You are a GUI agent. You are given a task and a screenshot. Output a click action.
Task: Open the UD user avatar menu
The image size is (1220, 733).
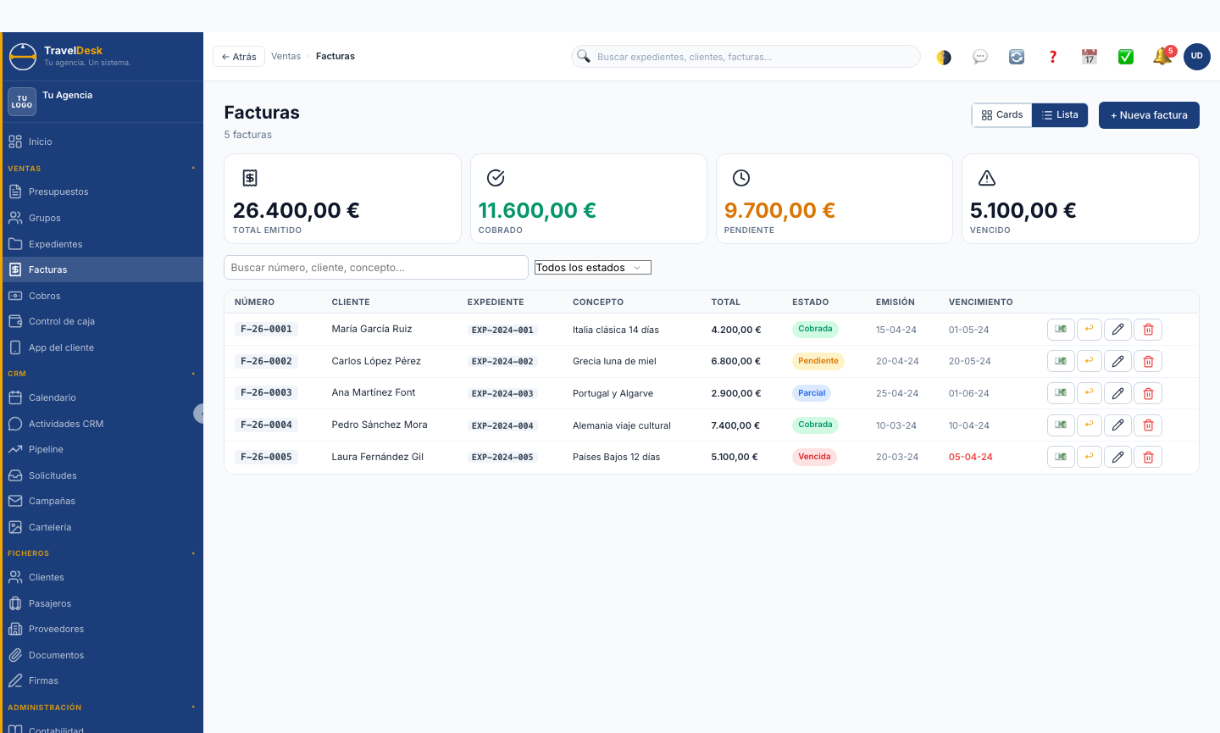(1197, 56)
